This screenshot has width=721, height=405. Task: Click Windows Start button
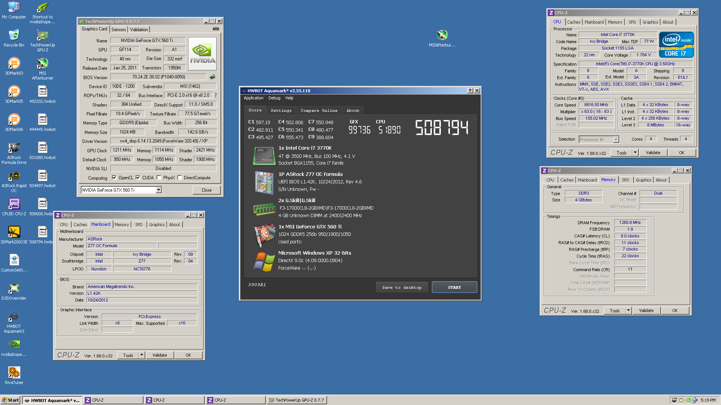click(11, 400)
